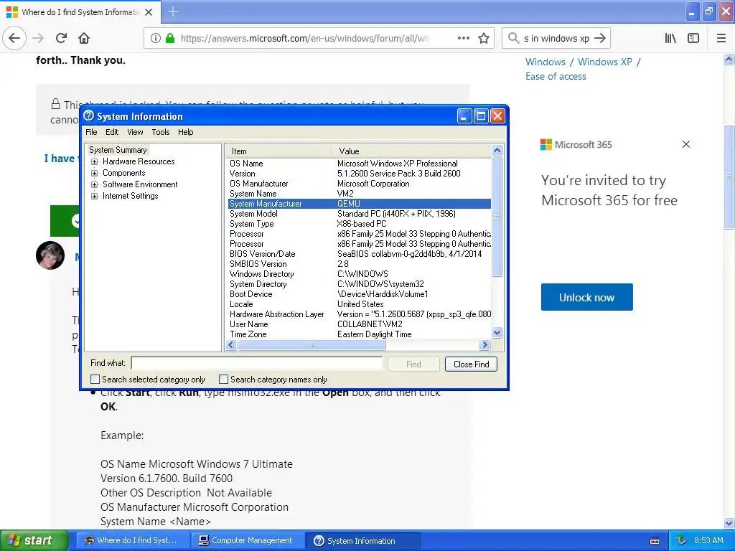The height and width of the screenshot is (551, 735).
Task: Show site information icon in address bar
Action: [x=156, y=39]
